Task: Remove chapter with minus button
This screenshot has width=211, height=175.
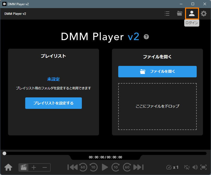Action: point(45,167)
